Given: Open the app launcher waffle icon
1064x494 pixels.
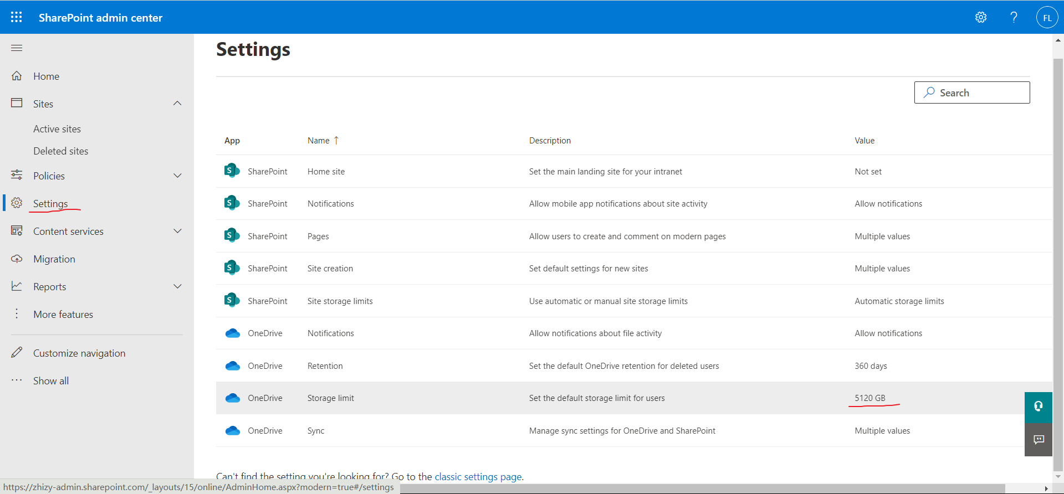Looking at the screenshot, I should (17, 17).
